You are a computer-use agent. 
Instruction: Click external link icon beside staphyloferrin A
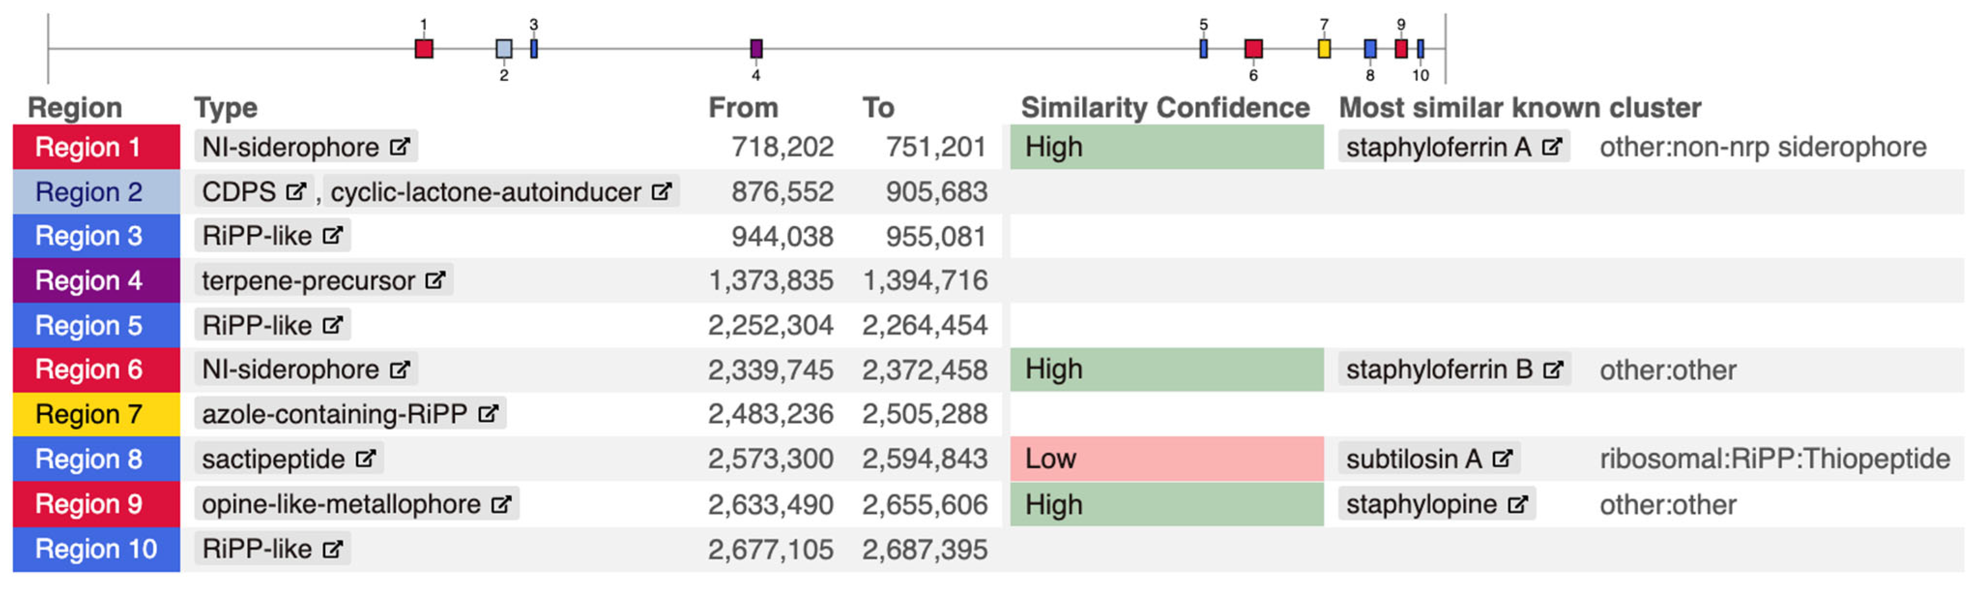tap(1552, 146)
